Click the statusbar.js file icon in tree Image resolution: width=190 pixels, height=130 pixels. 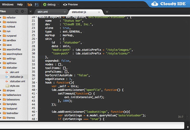pyautogui.click(x=7, y=77)
